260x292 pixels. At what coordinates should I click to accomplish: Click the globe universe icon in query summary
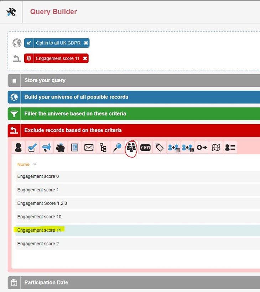pos(17,43)
